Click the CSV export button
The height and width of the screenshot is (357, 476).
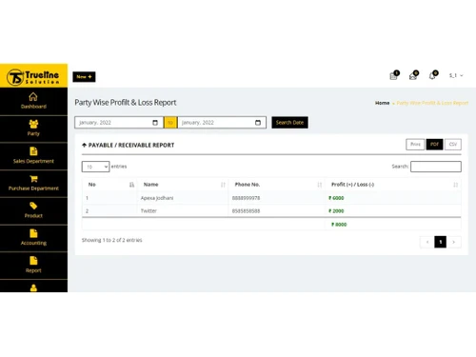[x=453, y=145]
